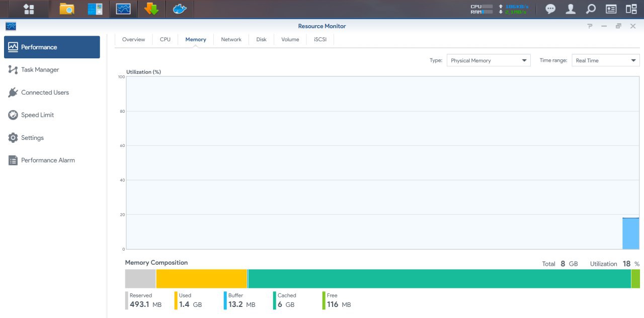Click the Total 8 GB value
Image resolution: width=644 pixels, height=318 pixels.
pos(560,264)
